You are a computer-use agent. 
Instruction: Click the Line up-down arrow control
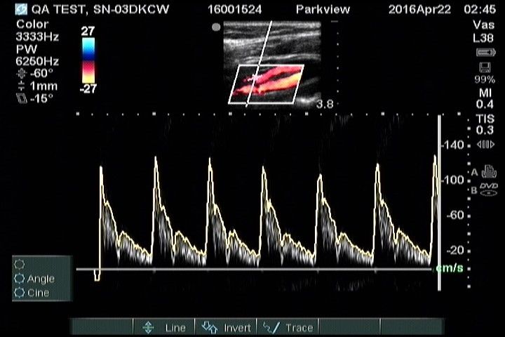point(148,327)
